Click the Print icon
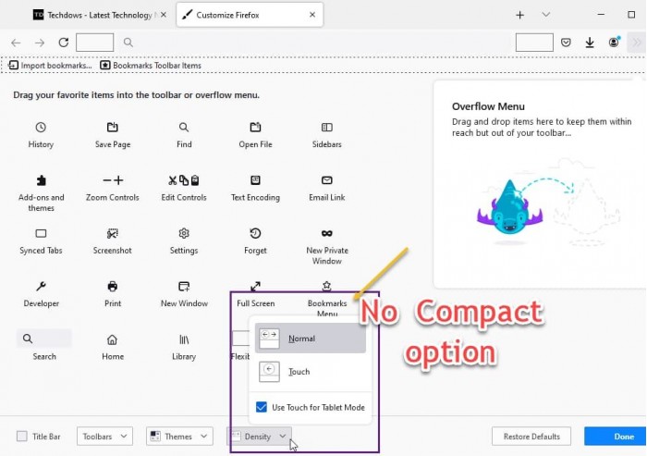The height and width of the screenshot is (456, 647). [x=112, y=286]
